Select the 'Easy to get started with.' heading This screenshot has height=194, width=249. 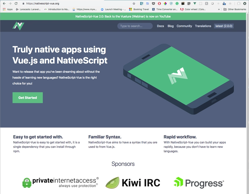coord(38,137)
